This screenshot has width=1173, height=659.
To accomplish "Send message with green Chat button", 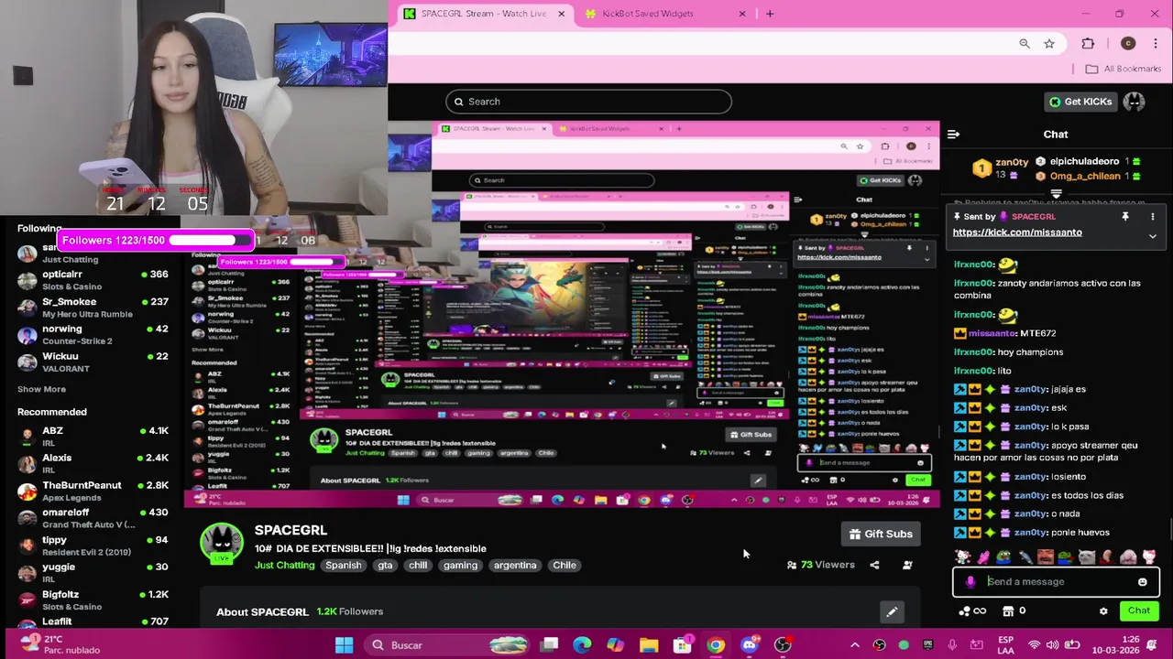I will point(1138,610).
